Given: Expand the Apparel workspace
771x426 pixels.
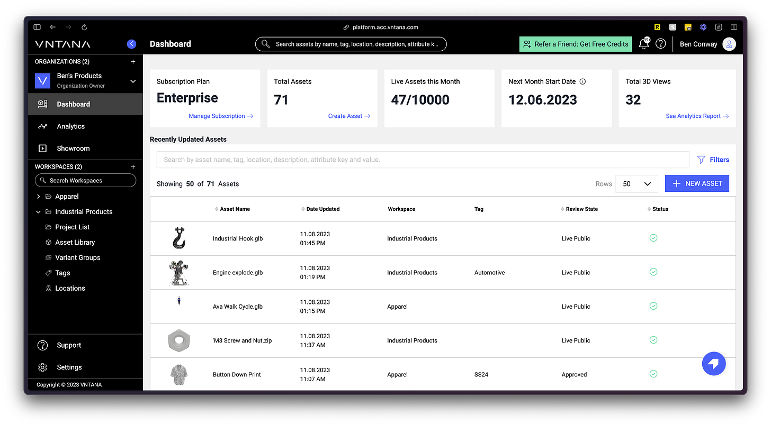Looking at the screenshot, I should pyautogui.click(x=38, y=197).
